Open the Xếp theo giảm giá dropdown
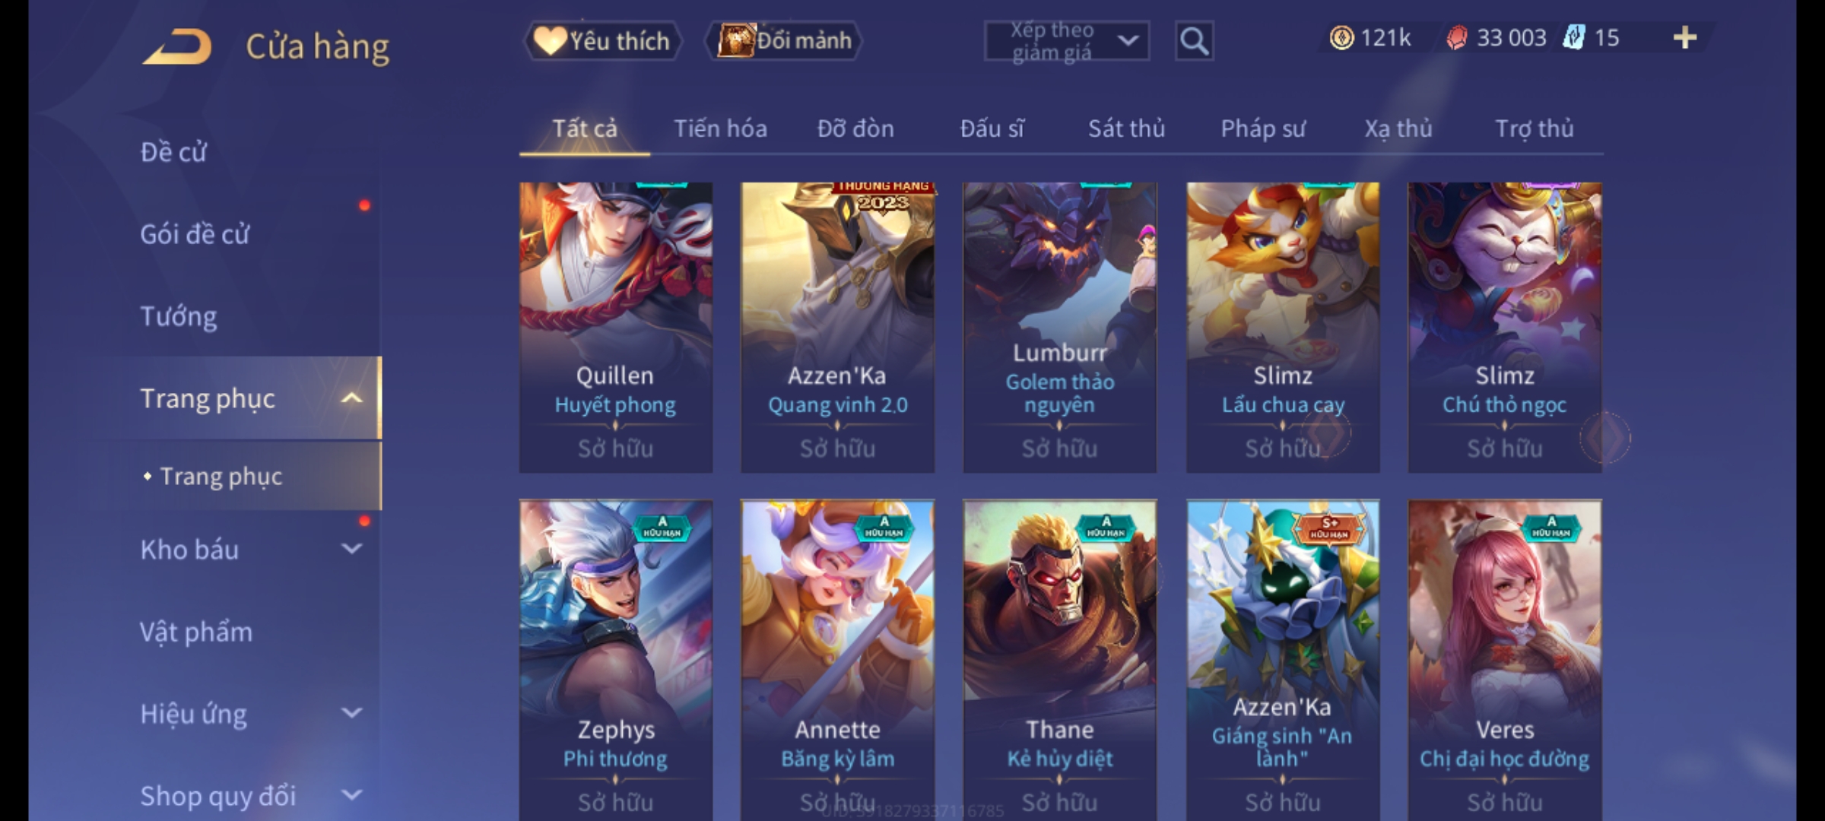The height and width of the screenshot is (821, 1825). click(1067, 41)
